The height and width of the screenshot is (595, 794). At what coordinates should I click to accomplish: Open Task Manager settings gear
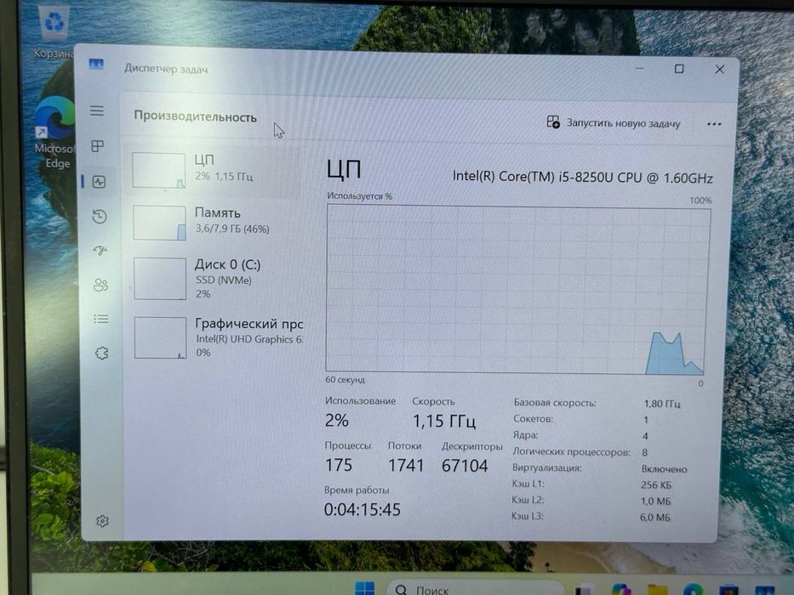102,520
